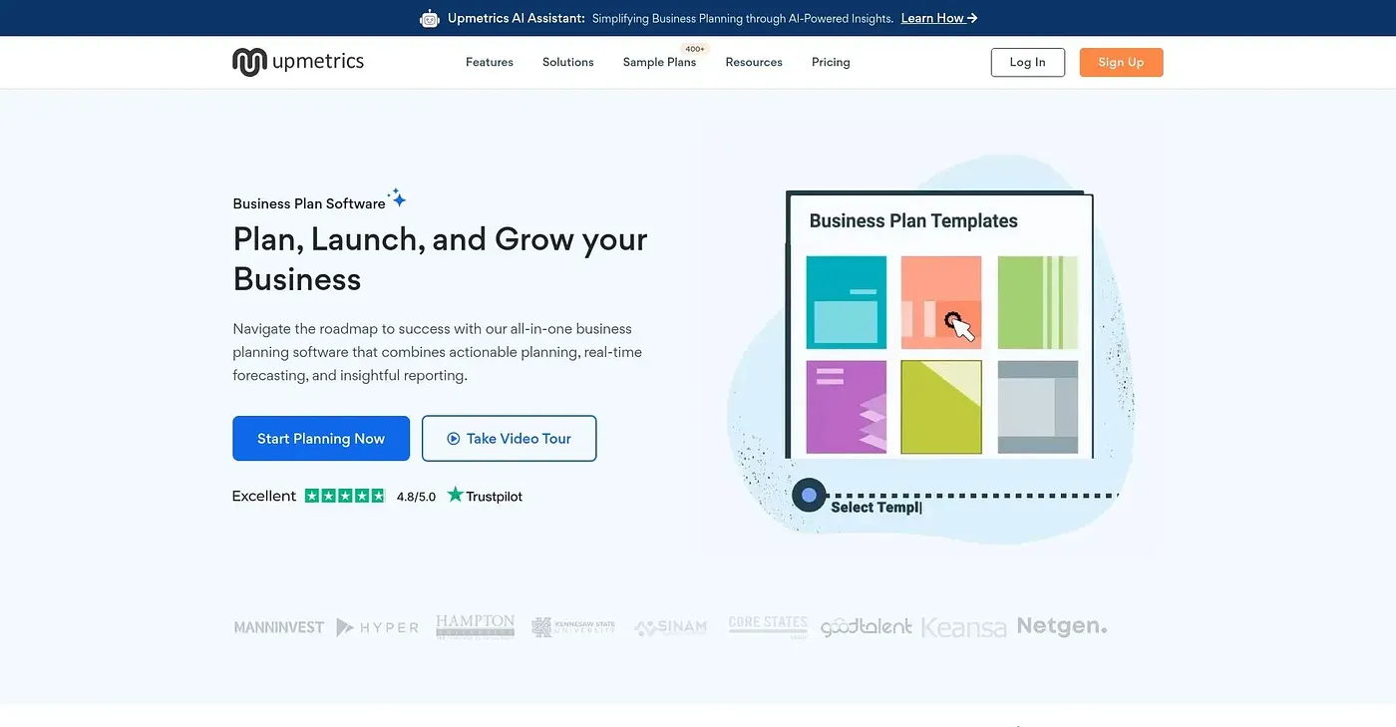Click the Netgen logo

tap(1062, 627)
